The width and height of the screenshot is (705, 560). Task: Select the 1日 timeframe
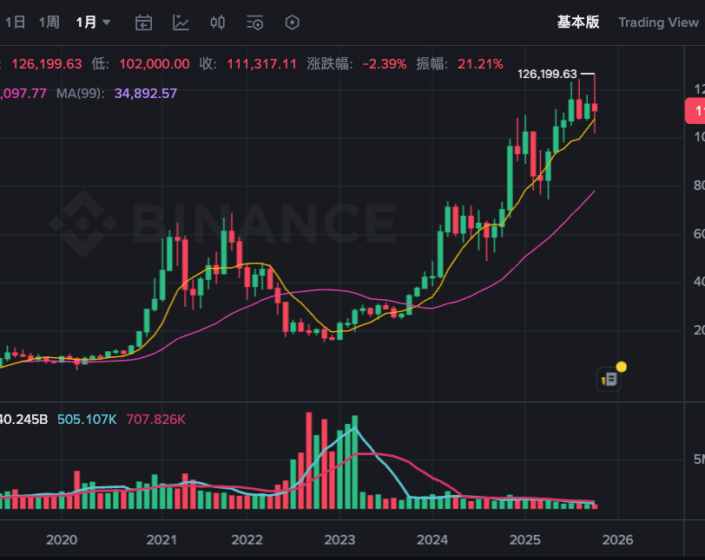click(15, 22)
